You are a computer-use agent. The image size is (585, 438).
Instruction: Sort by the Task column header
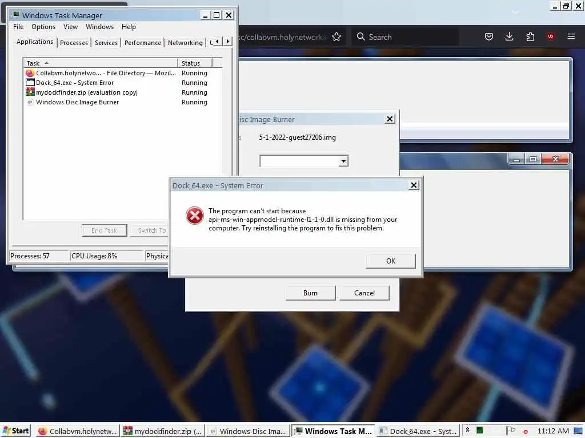coord(101,63)
